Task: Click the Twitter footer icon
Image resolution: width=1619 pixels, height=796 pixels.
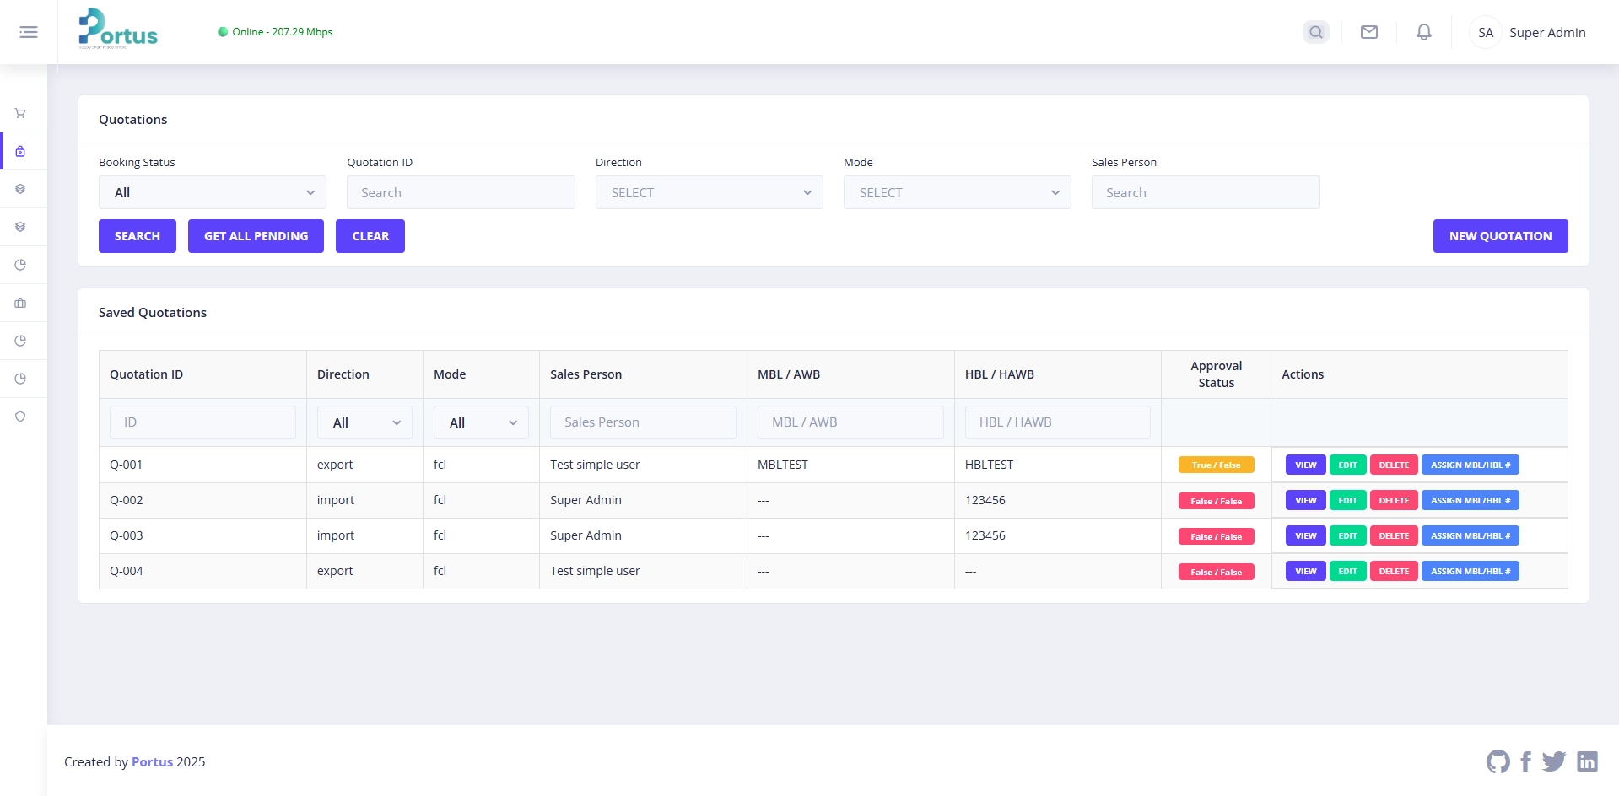Action: [x=1553, y=761]
